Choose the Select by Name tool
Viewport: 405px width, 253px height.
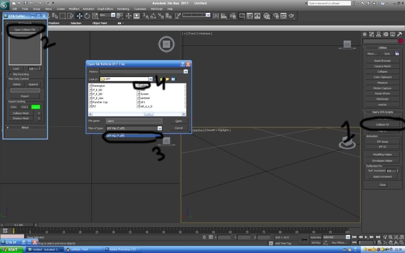pos(55,16)
